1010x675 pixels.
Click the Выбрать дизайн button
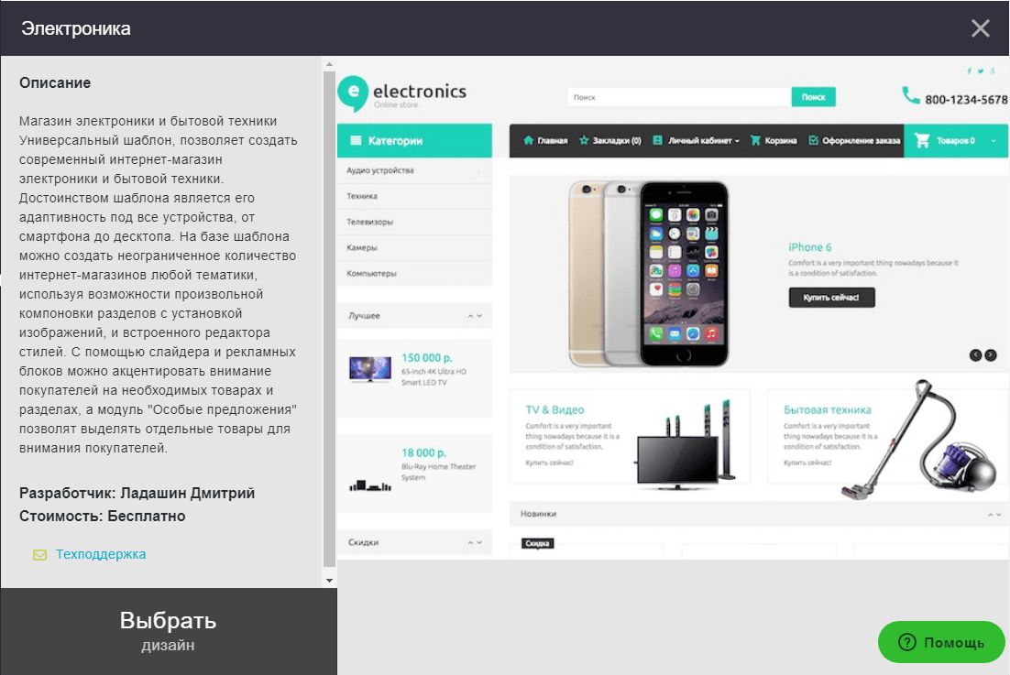pos(168,631)
